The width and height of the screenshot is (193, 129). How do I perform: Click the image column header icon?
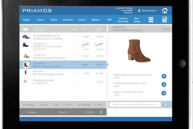(x=25, y=29)
